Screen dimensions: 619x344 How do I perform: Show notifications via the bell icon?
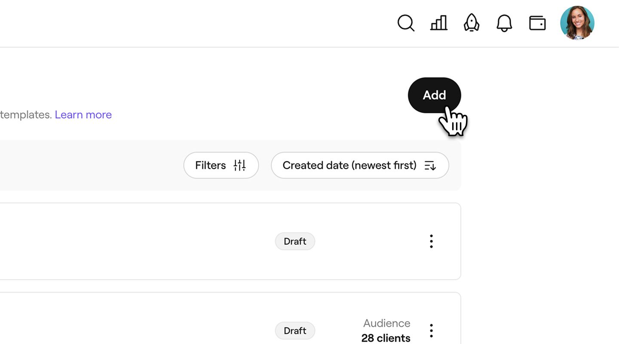[504, 23]
